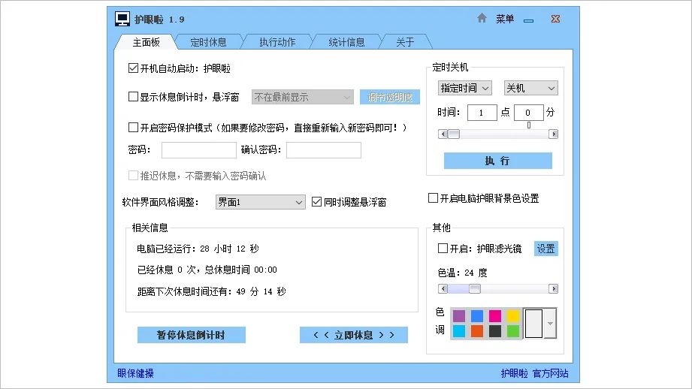Open the 关机 action dropdown
The image size is (692, 389).
pyautogui.click(x=531, y=88)
